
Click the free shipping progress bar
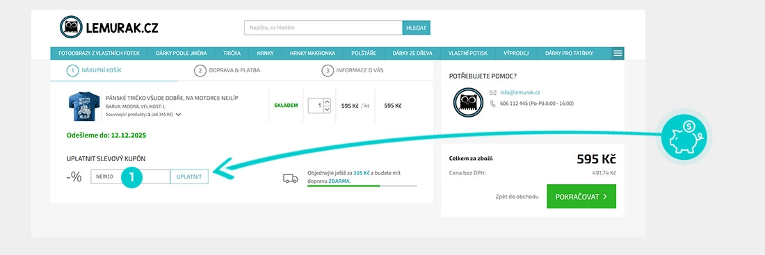click(x=362, y=186)
